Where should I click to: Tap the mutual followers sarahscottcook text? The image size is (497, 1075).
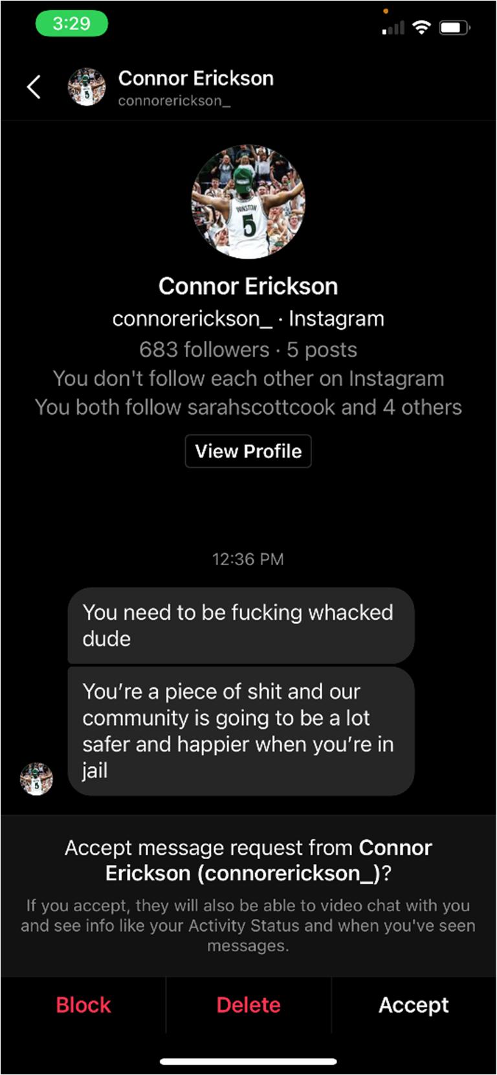[x=248, y=407]
